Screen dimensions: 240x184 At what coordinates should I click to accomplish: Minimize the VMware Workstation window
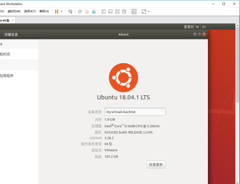coord(214,4)
